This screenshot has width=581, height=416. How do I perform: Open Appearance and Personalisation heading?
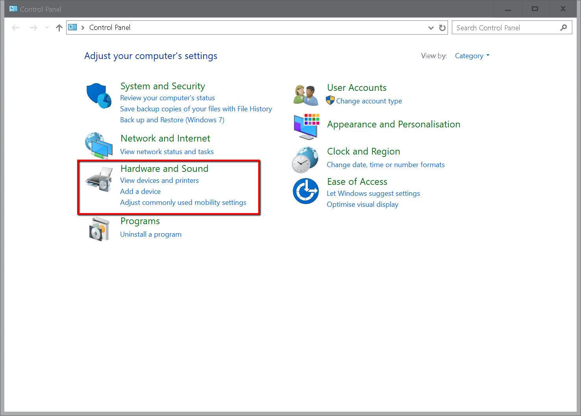pos(394,124)
